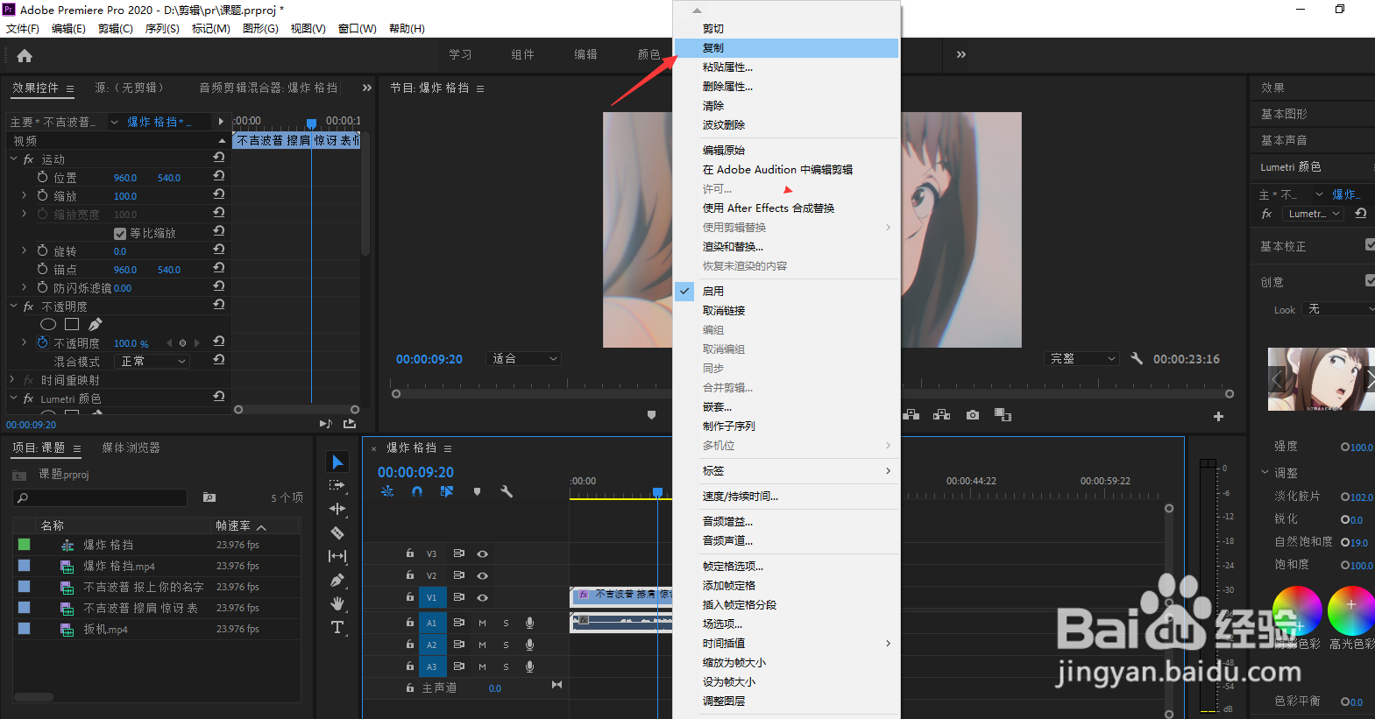Select the Slip tool
The image size is (1375, 719).
(x=337, y=556)
